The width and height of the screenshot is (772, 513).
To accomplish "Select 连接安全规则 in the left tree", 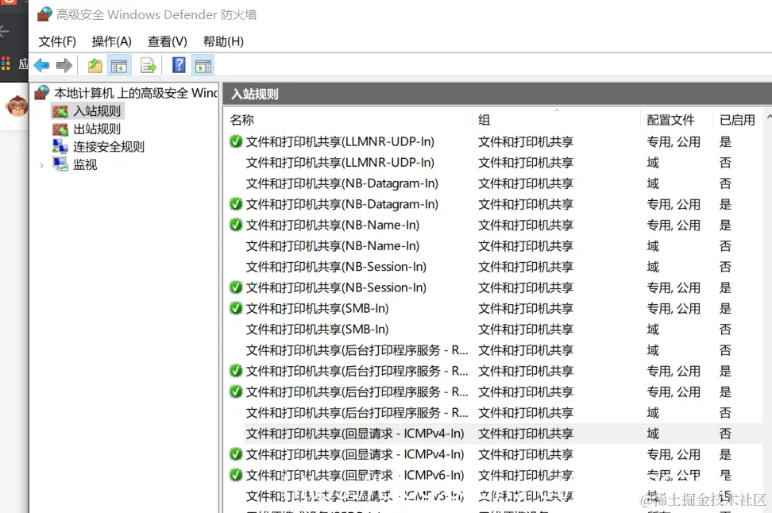I will 109,147.
